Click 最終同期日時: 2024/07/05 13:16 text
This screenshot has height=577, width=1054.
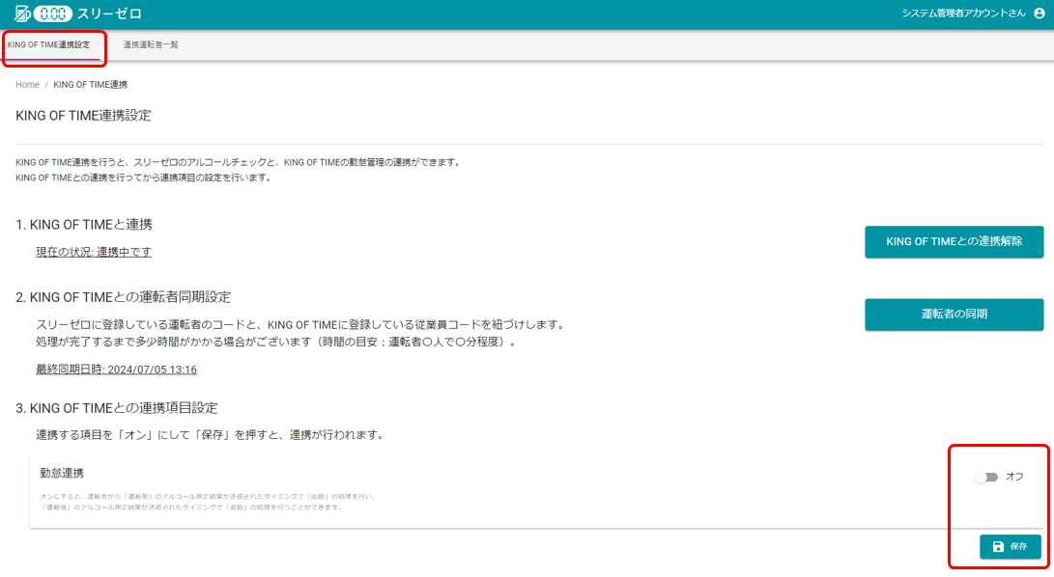pyautogui.click(x=116, y=370)
